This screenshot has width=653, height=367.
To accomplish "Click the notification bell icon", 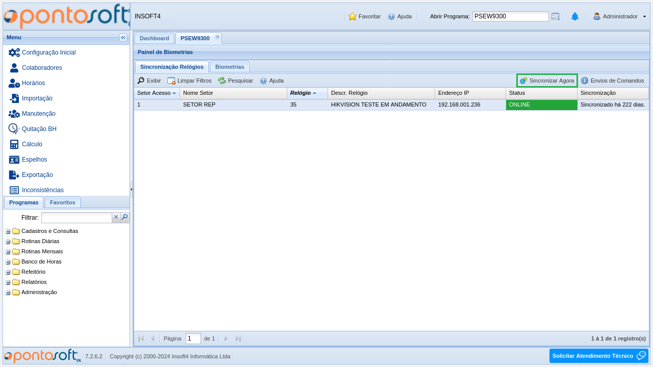I will coord(575,16).
